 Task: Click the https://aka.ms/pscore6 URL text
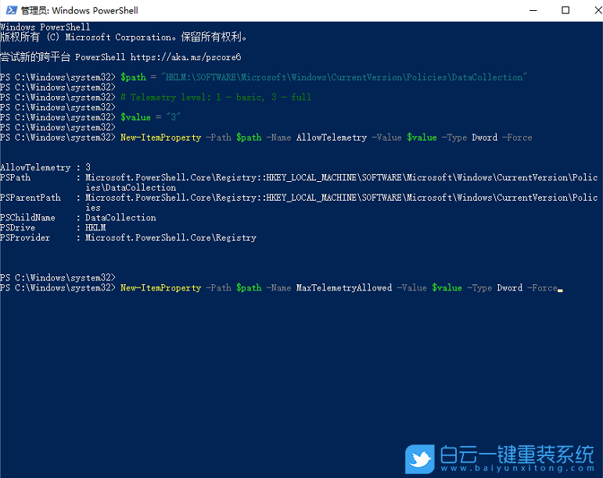[x=185, y=57]
